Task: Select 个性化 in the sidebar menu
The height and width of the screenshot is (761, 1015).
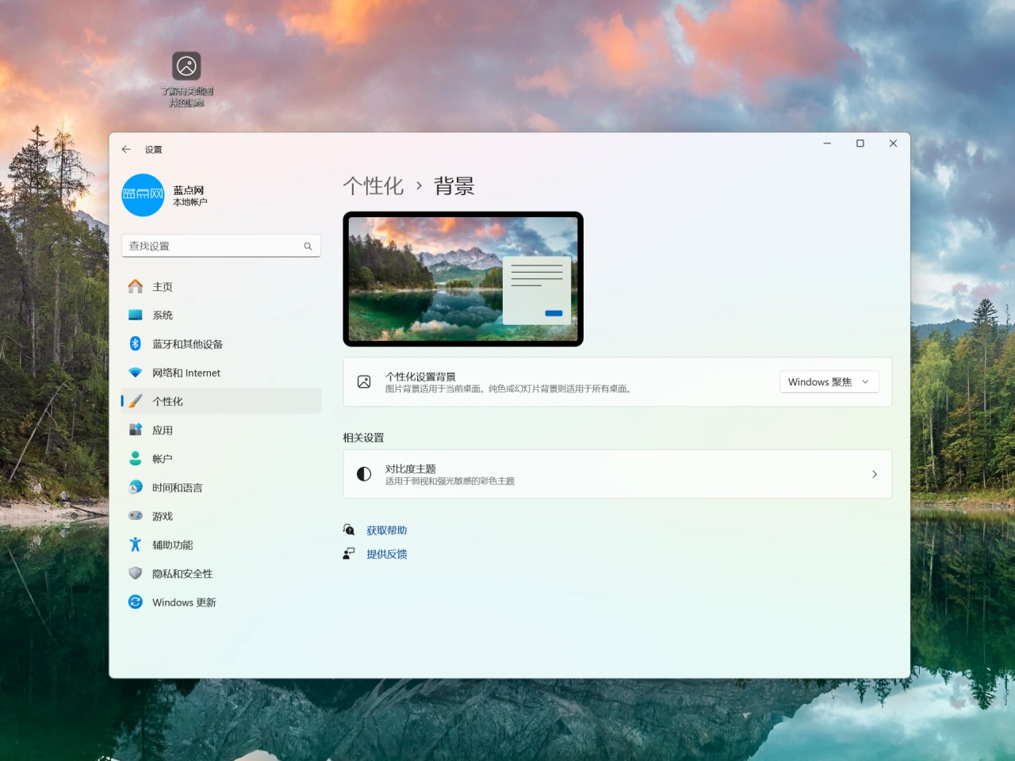Action: coord(167,401)
